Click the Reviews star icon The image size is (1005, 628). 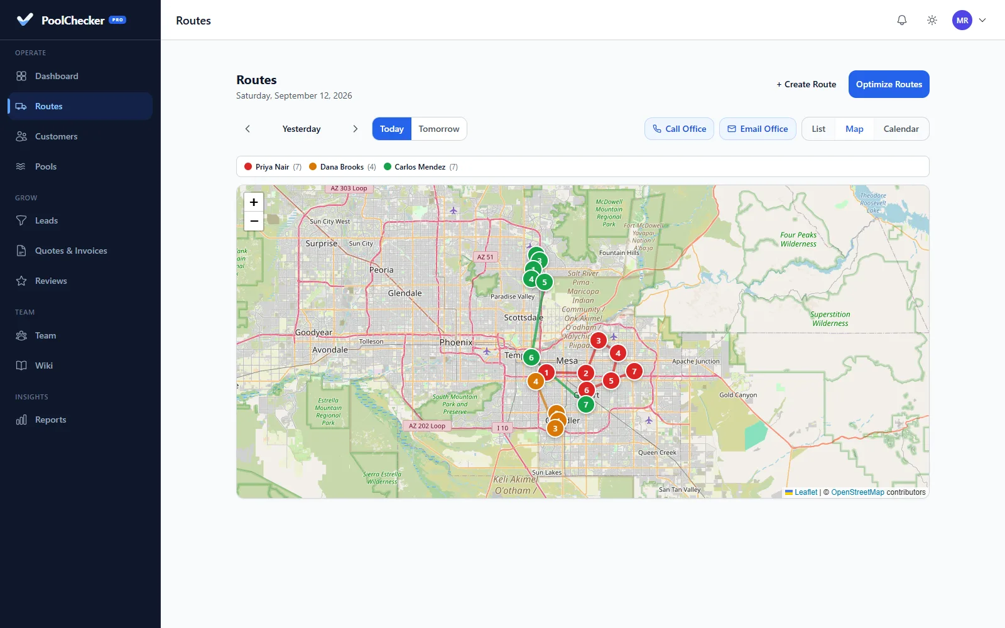click(21, 281)
